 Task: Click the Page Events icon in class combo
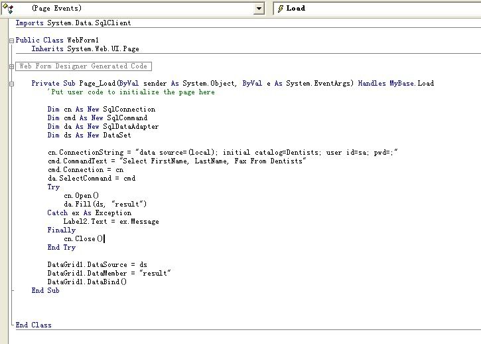click(x=8, y=9)
